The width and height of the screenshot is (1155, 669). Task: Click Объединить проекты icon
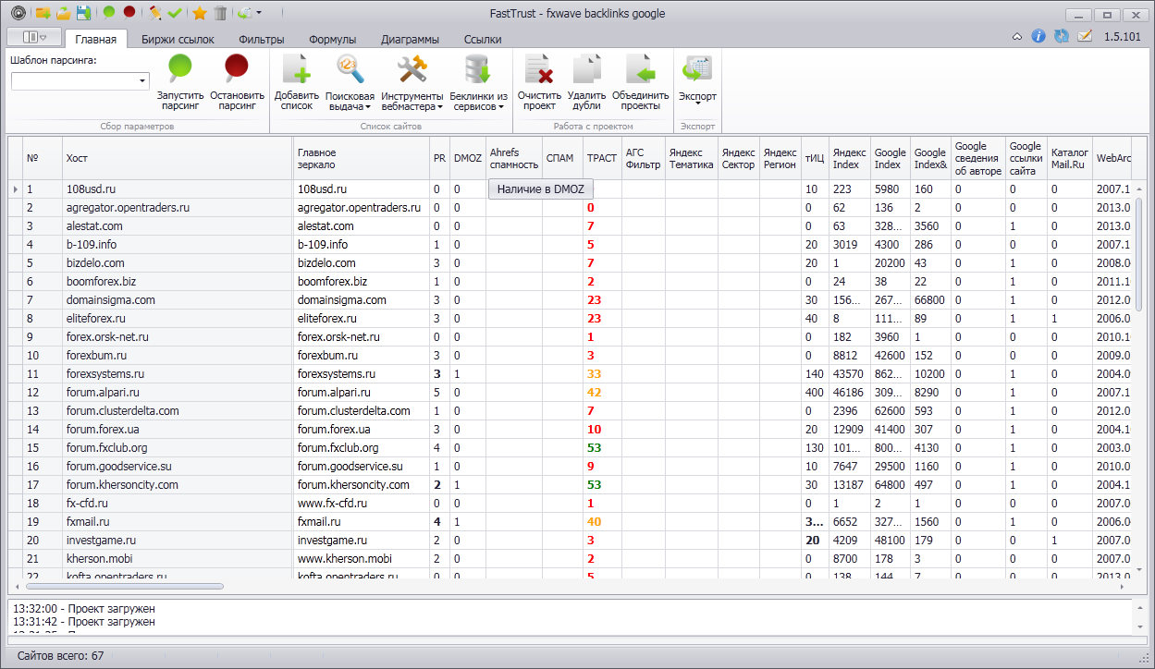click(640, 81)
